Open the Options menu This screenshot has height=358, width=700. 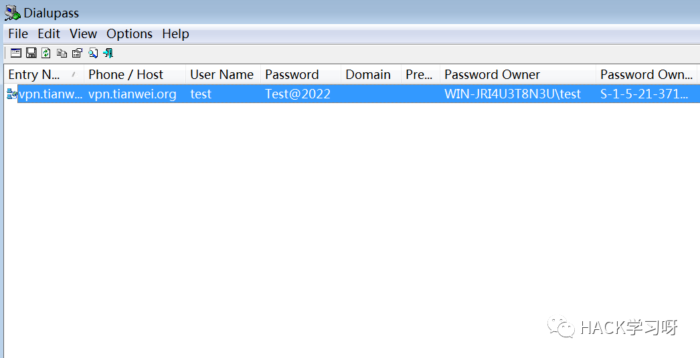129,33
